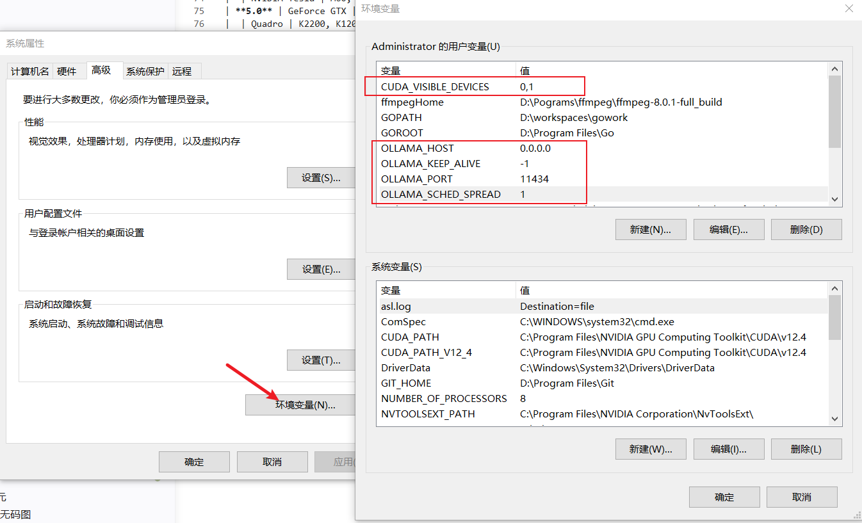Switch to the 计算机名 tab

[29, 71]
